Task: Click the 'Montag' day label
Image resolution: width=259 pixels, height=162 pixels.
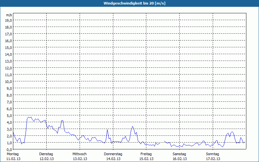Action: point(13,154)
